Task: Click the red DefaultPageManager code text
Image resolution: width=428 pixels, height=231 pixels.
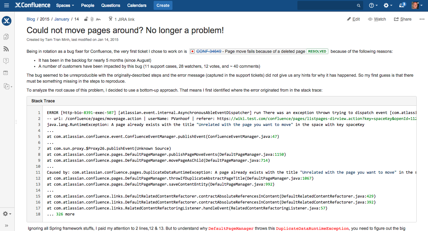Action: 231,229
